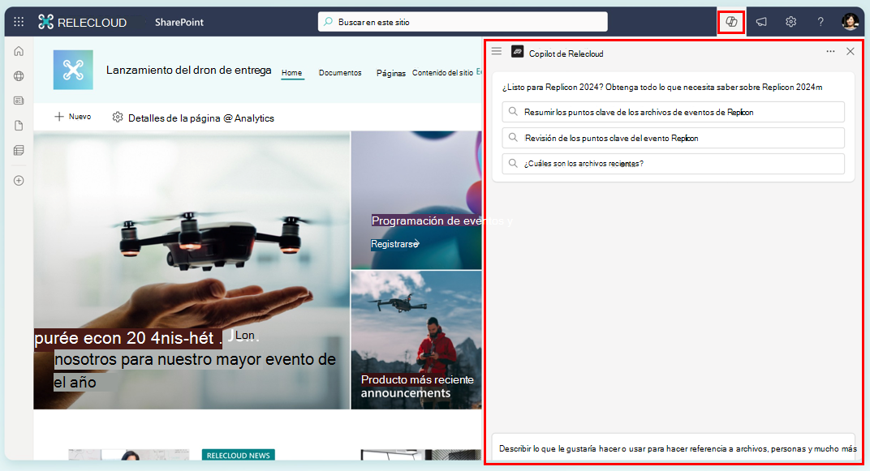Click the Buscar en este sitio search box
Viewport: 870px width, 471px height.
coord(462,21)
